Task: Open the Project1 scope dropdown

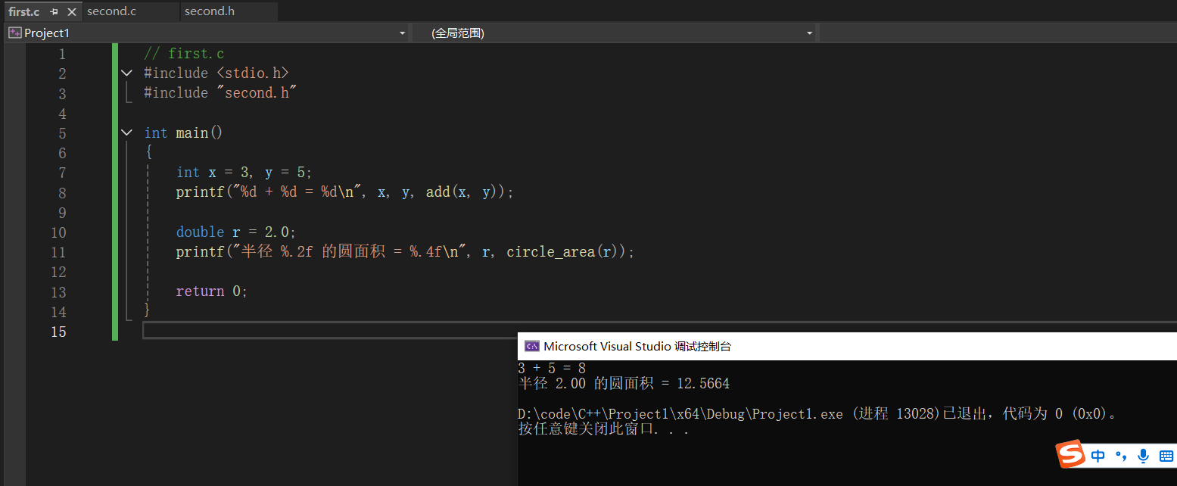Action: click(x=402, y=33)
